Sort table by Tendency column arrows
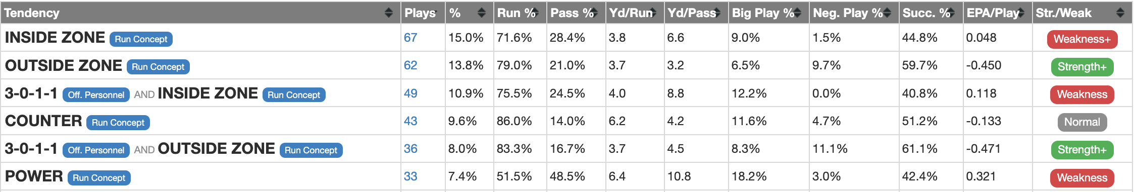Image resolution: width=1134 pixels, height=192 pixels. [388, 13]
